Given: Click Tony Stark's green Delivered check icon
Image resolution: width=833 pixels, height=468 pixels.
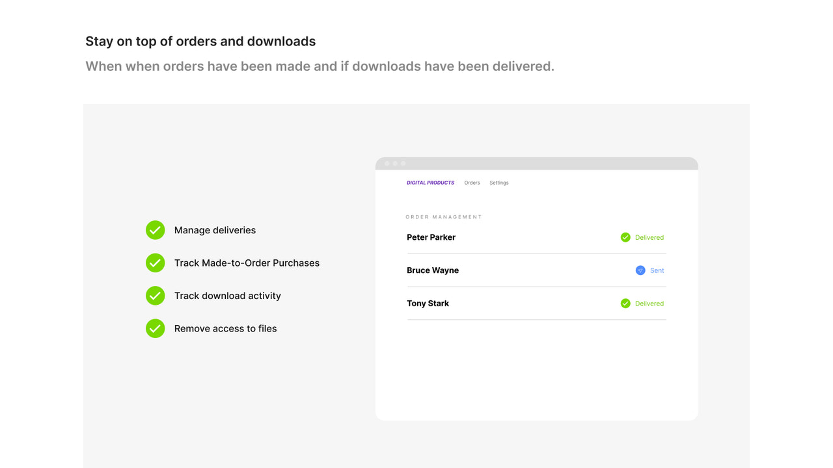Looking at the screenshot, I should 625,304.
